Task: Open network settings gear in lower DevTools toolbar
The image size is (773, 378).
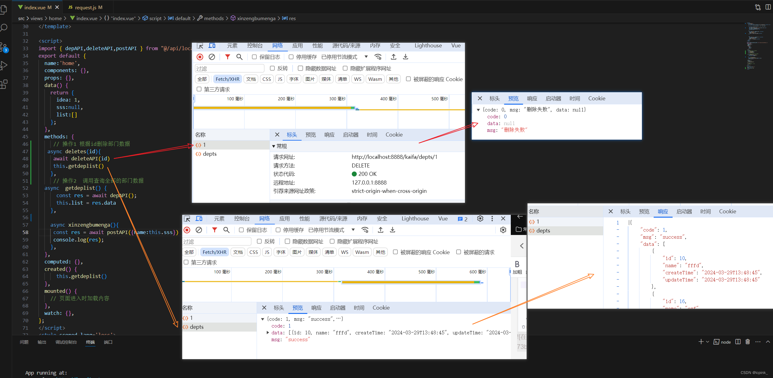Action: point(503,230)
